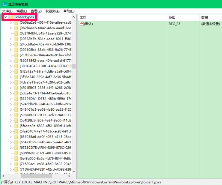
Task: Click the FolderTypes folder icon
Action: pyautogui.click(x=11, y=17)
